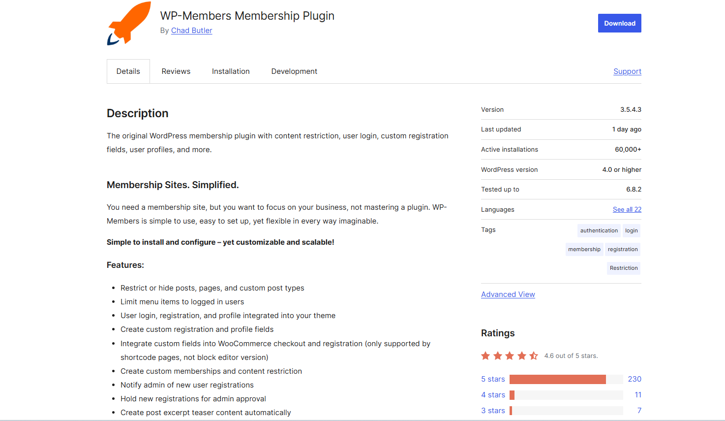Click the 'Languages' label
Screen dimensions: 725x421
click(x=498, y=210)
